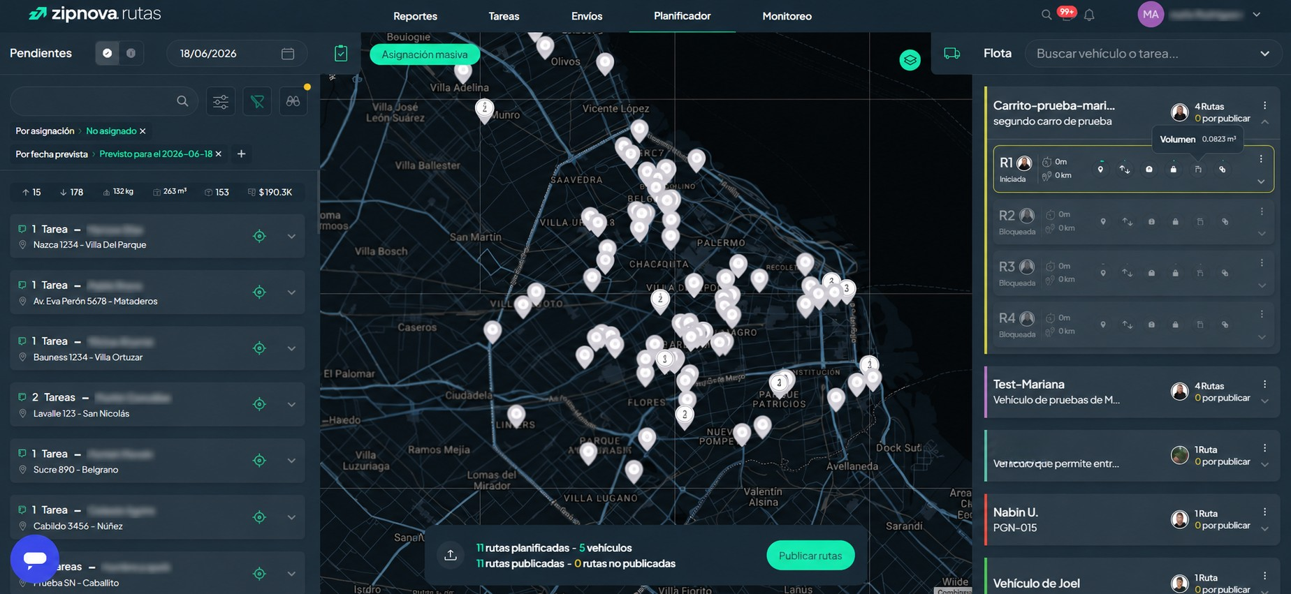The height and width of the screenshot is (594, 1291).
Task: Add a new filter with the plus button
Action: coord(241,154)
